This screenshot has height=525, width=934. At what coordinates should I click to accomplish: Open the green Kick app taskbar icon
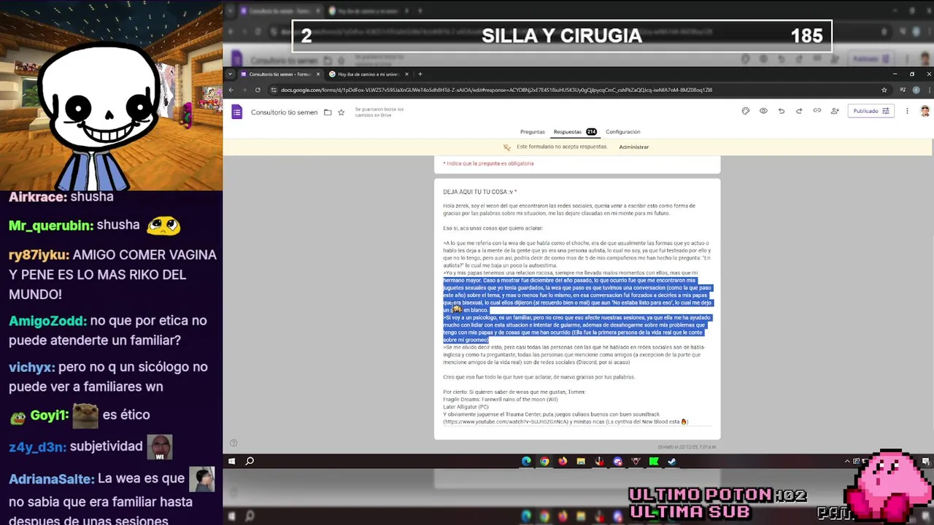pyautogui.click(x=654, y=461)
